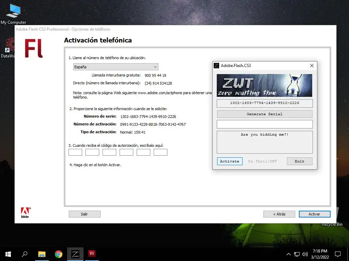Click the red Fl Flash logo
349x261 pixels.
point(34,49)
